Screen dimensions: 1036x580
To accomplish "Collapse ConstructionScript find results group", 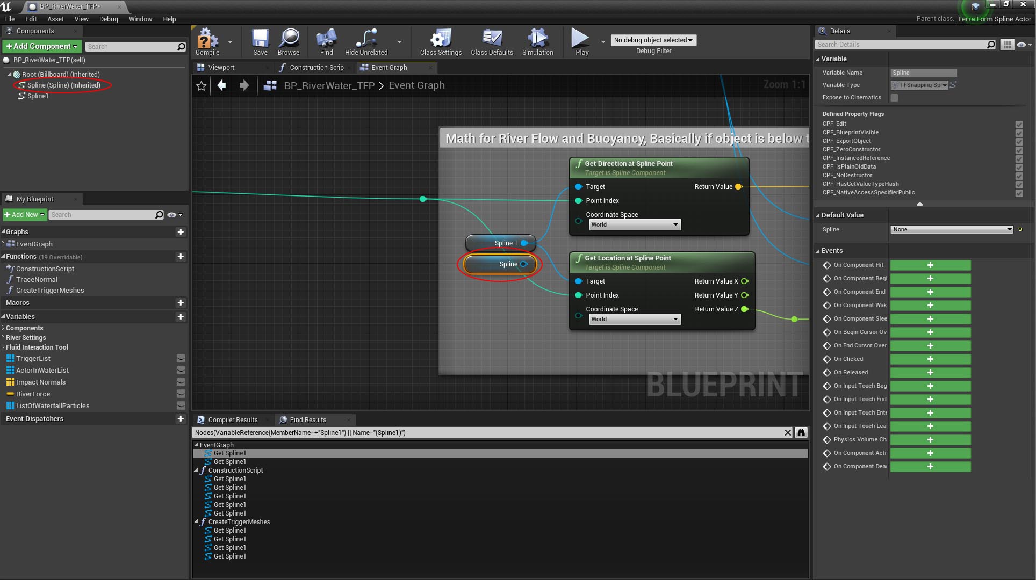I will coord(196,470).
